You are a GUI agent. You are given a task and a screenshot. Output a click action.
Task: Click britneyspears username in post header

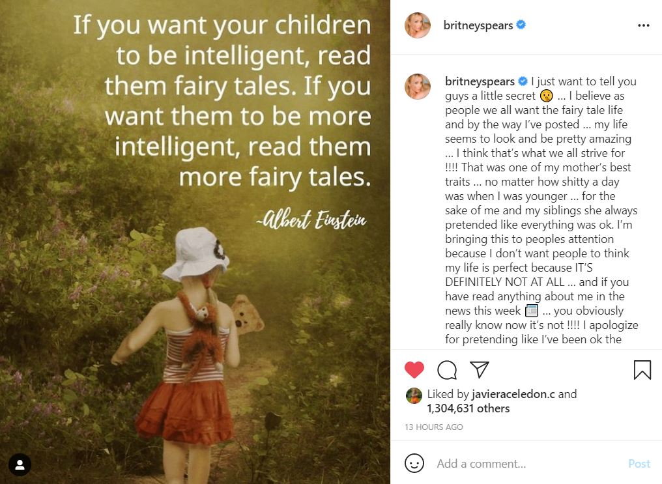pos(478,25)
